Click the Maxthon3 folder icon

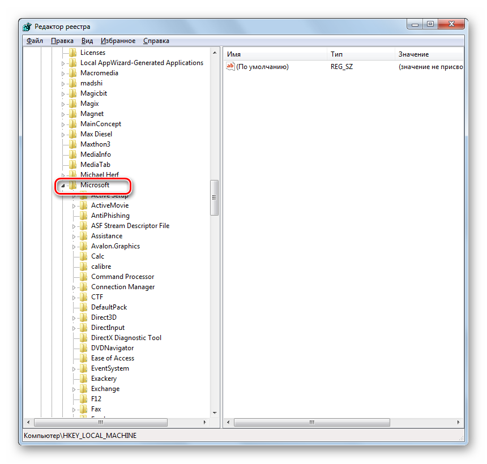tap(73, 144)
